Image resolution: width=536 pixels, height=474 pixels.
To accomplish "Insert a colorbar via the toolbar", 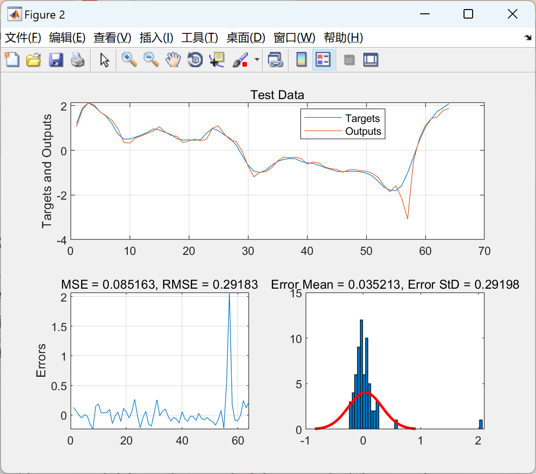I will click(301, 60).
